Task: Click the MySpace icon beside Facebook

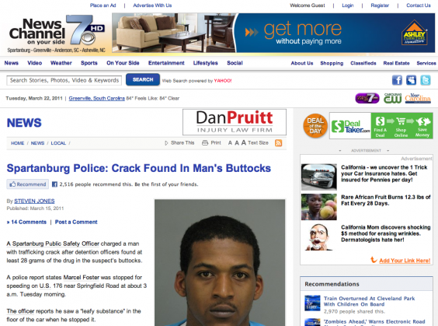Action: tap(411, 80)
